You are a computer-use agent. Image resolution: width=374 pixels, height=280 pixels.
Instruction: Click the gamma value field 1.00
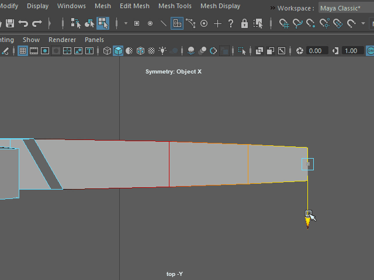351,51
